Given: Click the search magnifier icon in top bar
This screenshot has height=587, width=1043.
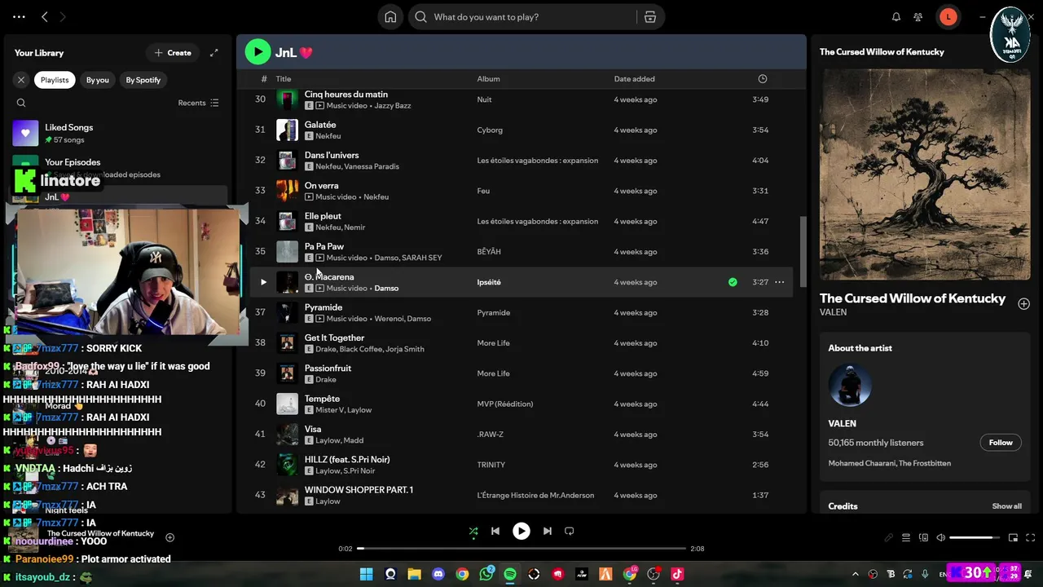Looking at the screenshot, I should coord(420,17).
